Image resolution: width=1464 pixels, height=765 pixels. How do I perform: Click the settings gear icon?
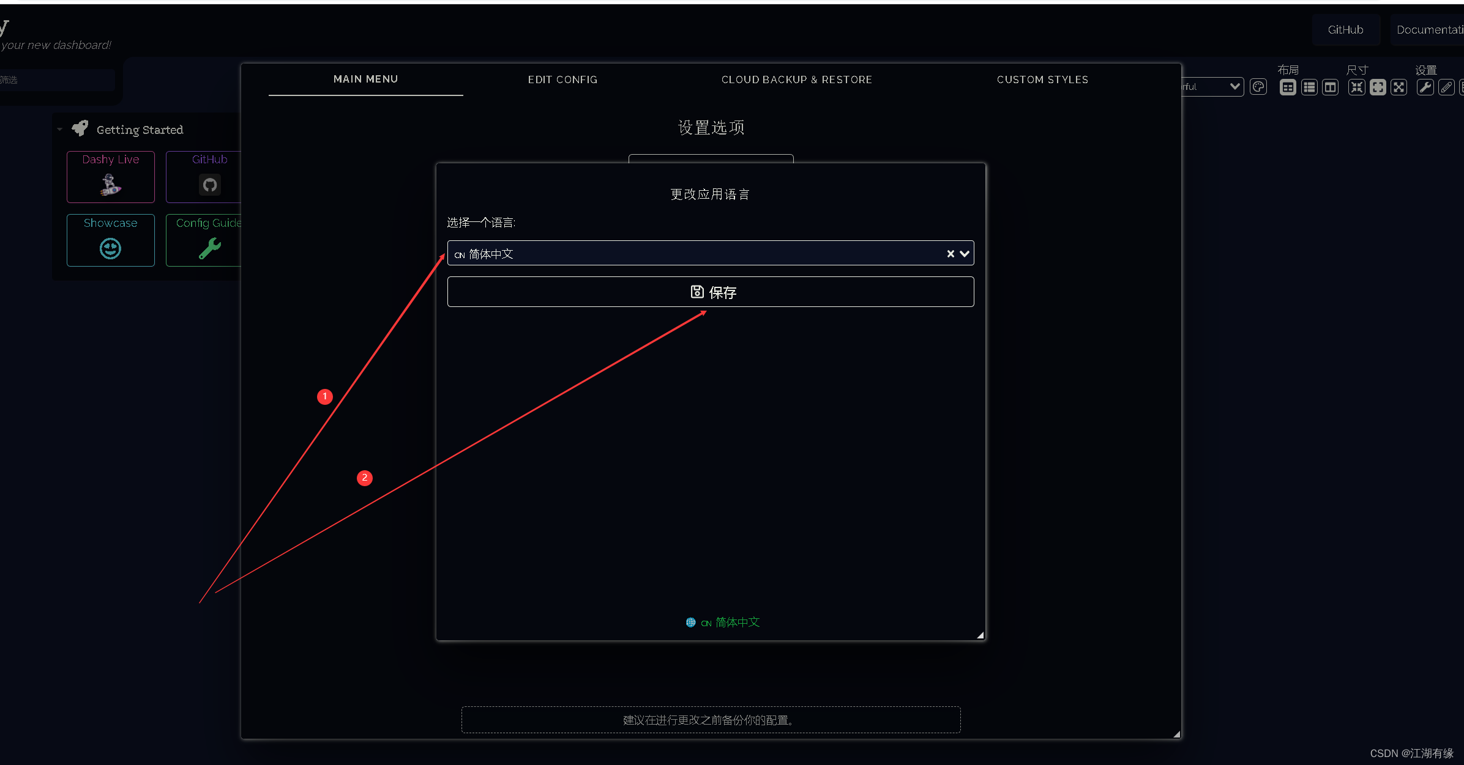pos(1424,88)
